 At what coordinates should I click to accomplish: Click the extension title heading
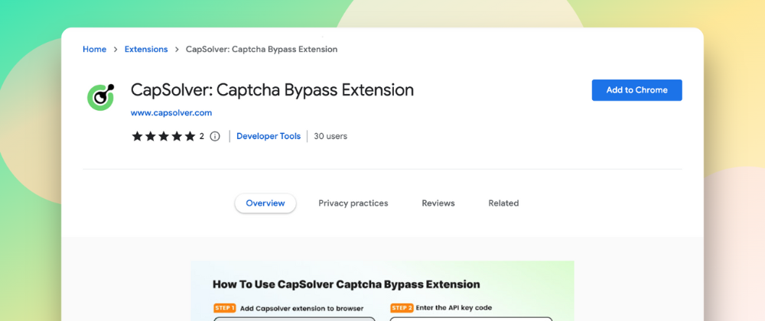tap(272, 90)
